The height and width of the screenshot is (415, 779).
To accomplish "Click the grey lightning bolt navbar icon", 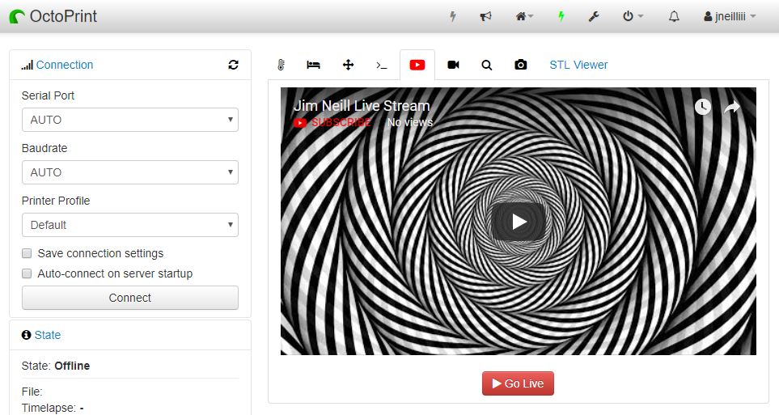I will 452,16.
